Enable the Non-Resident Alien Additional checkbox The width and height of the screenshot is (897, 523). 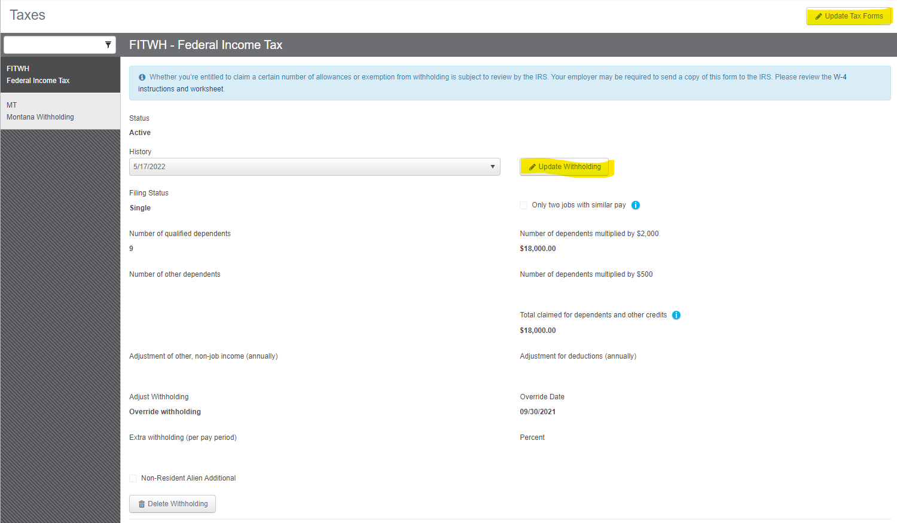(x=133, y=478)
